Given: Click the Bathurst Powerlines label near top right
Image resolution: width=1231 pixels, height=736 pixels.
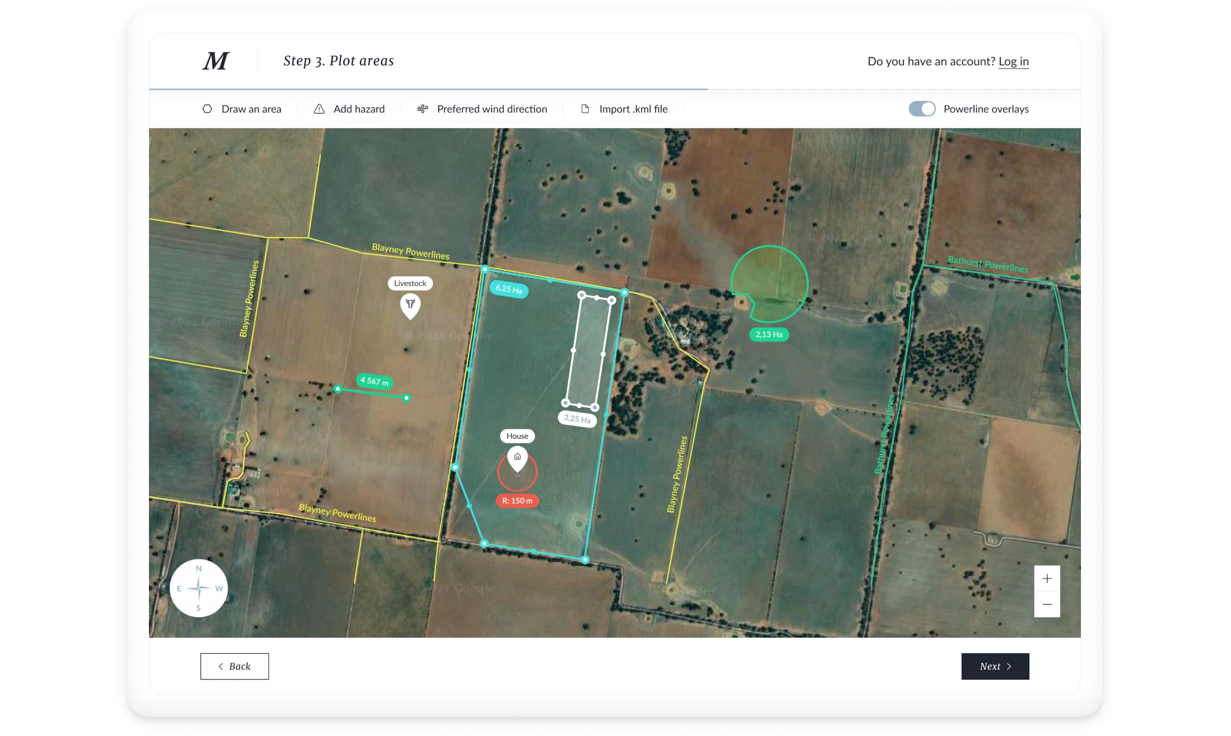Looking at the screenshot, I should 987,264.
